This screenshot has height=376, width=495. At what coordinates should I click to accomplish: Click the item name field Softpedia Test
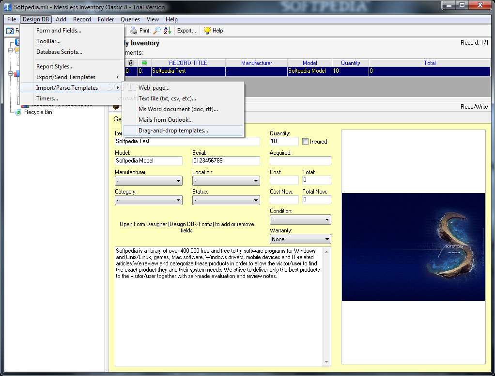coord(187,141)
